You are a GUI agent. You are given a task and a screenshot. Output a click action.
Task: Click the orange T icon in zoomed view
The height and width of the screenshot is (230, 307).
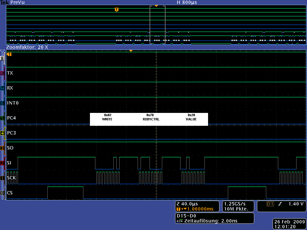click(9, 54)
